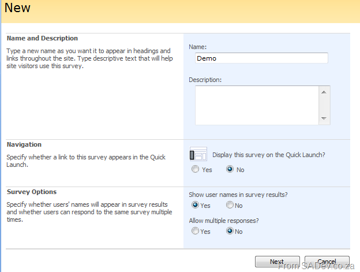The image size is (360, 272).
Task: Focus the Name field containing Demo
Action: coord(261,58)
